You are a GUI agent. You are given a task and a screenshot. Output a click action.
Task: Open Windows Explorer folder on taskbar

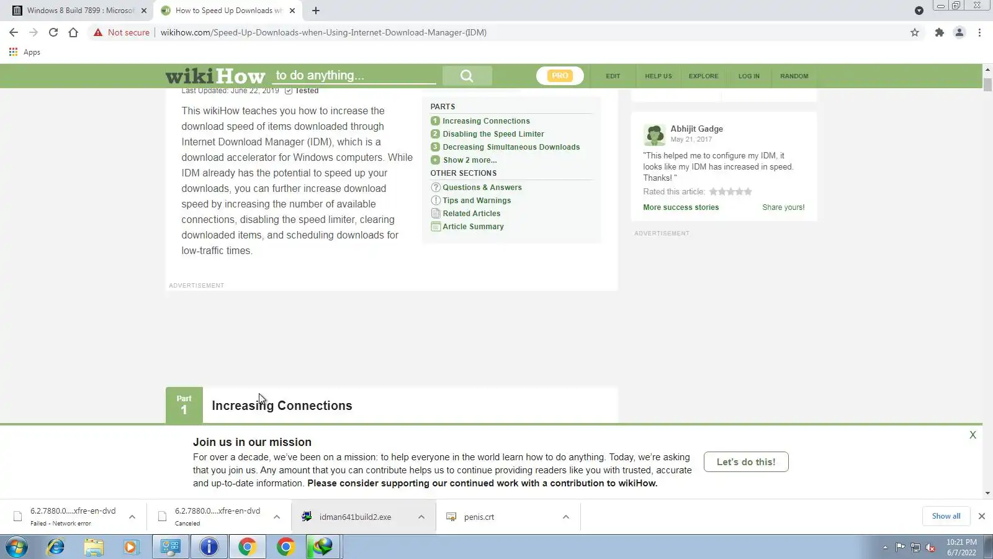click(x=94, y=547)
